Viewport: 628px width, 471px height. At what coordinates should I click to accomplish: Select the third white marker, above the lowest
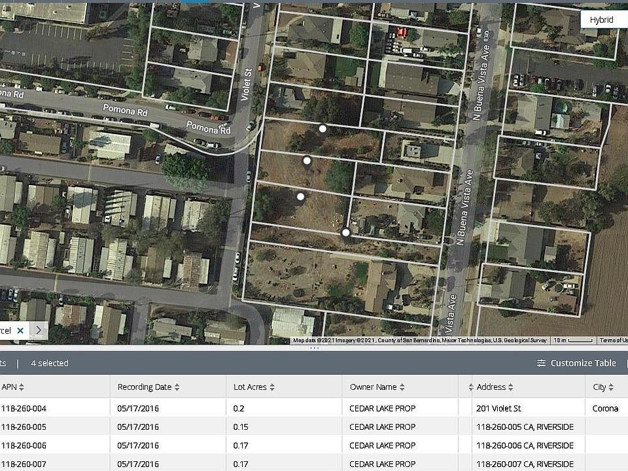301,196
